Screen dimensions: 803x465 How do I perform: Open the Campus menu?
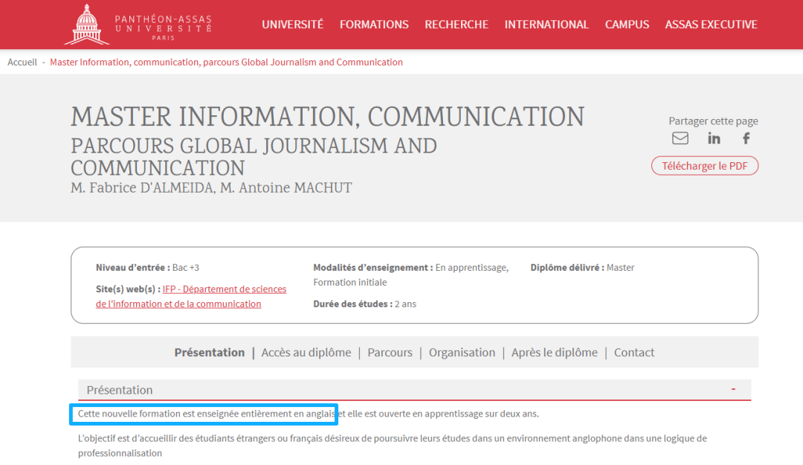coord(627,25)
